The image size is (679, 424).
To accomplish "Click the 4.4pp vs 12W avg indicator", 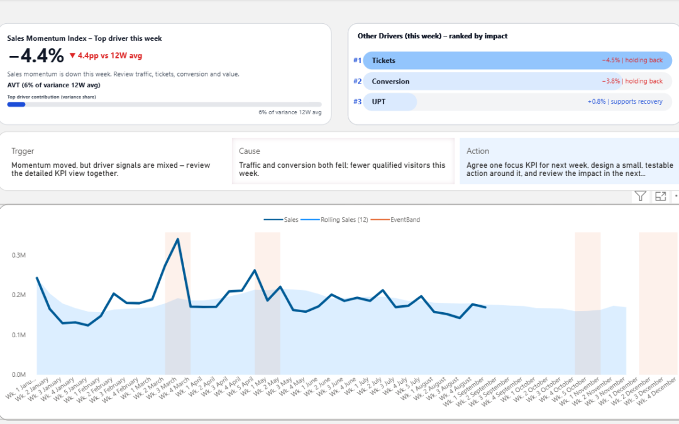I will coord(104,55).
